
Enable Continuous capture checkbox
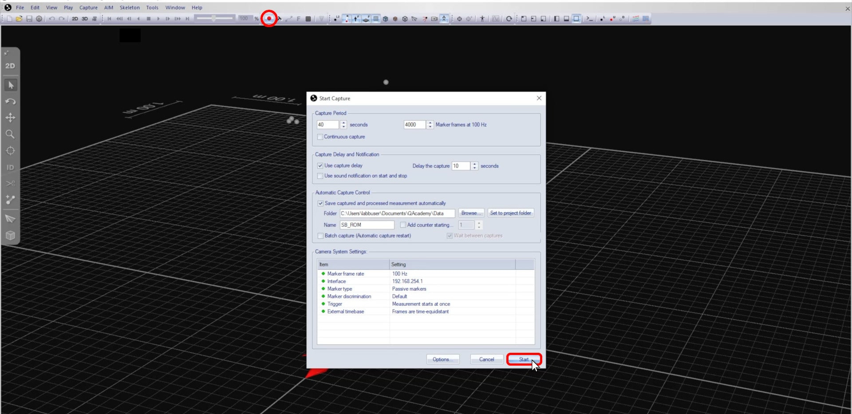click(320, 137)
